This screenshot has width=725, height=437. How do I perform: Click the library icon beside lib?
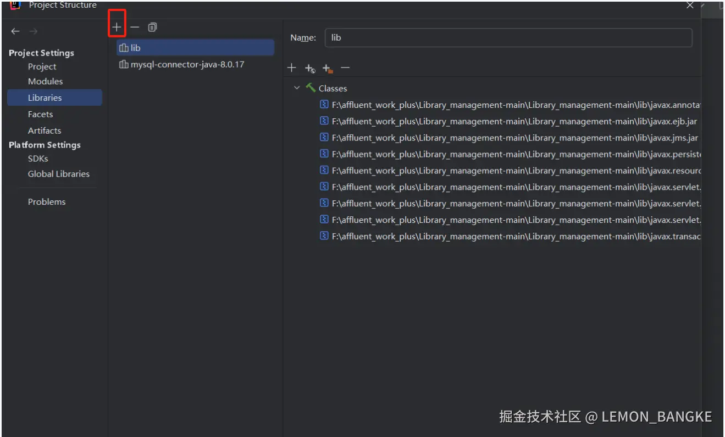(124, 48)
